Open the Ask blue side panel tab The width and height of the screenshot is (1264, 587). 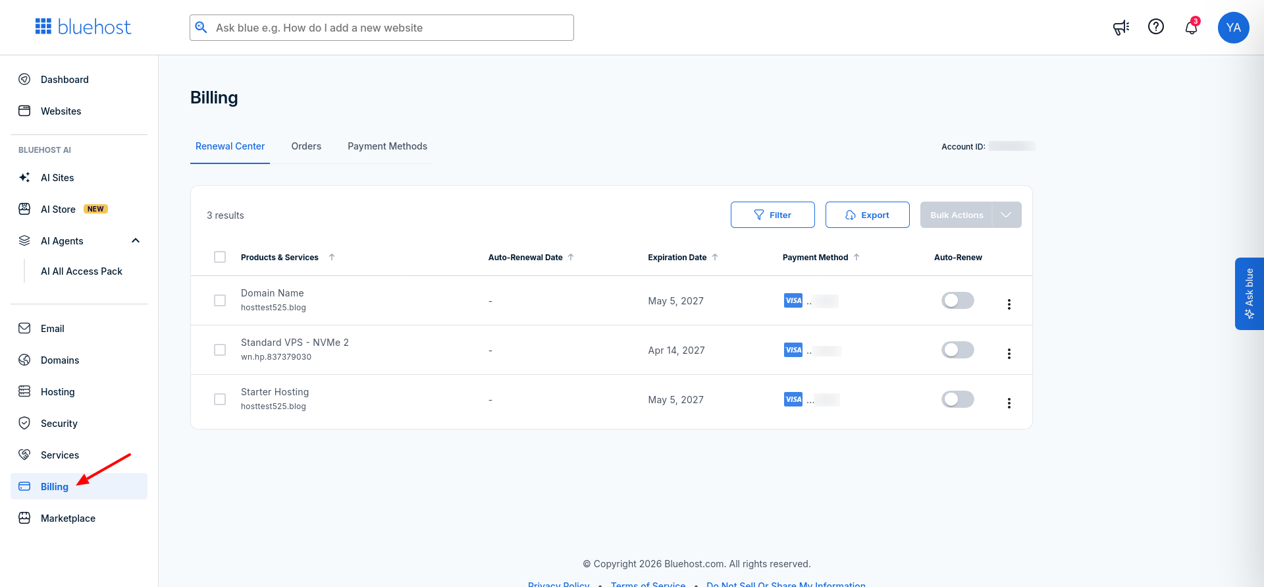[x=1249, y=294]
